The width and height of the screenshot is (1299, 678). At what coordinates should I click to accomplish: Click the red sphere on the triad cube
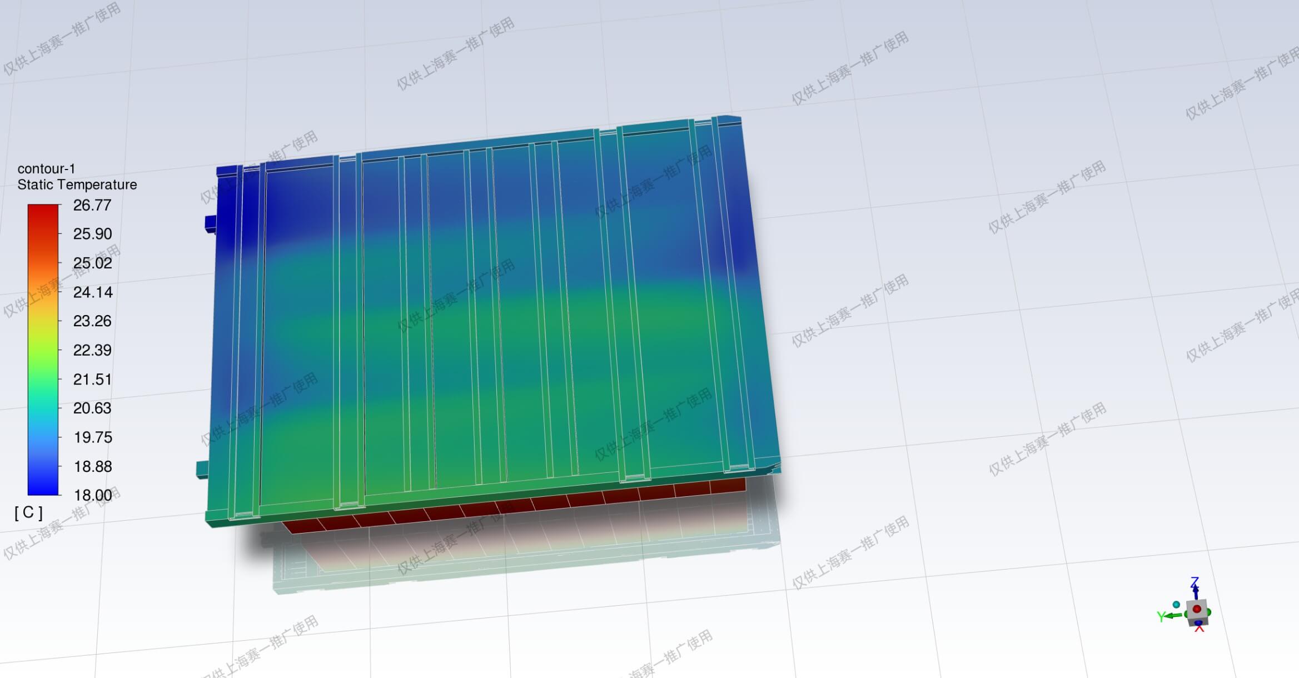pyautogui.click(x=1197, y=609)
